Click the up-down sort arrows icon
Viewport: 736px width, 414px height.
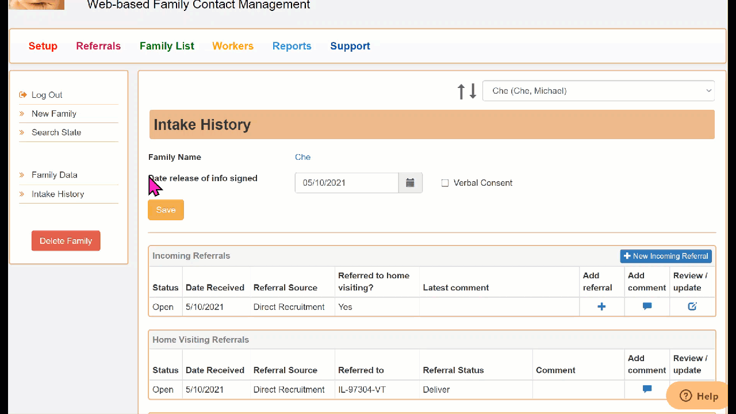tap(467, 91)
